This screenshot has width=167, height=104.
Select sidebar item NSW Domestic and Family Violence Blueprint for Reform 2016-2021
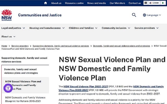(25, 99)
